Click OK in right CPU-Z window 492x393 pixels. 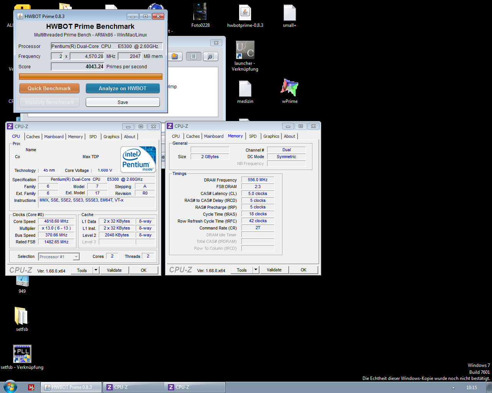coord(304,270)
